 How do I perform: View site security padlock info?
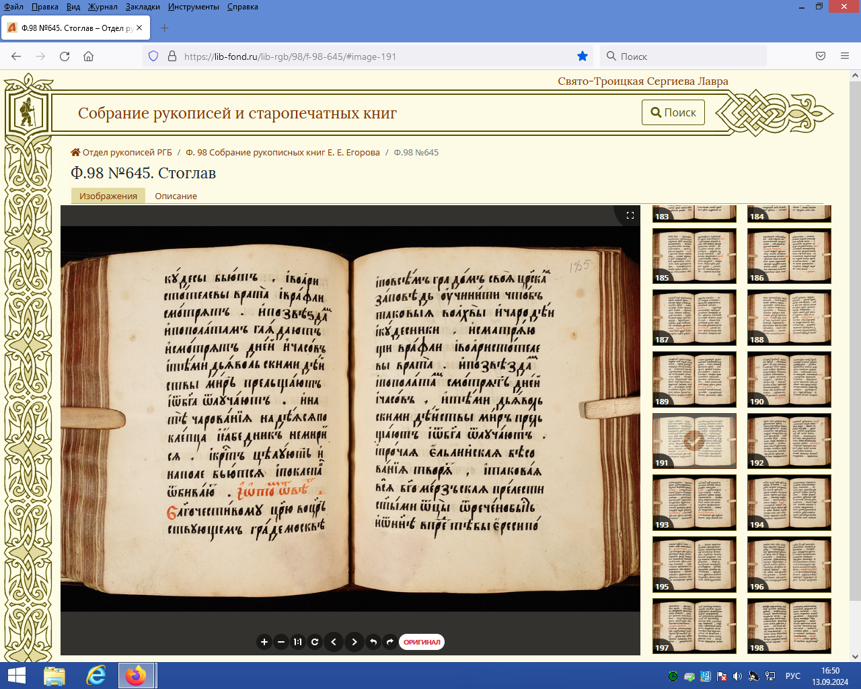[172, 57]
